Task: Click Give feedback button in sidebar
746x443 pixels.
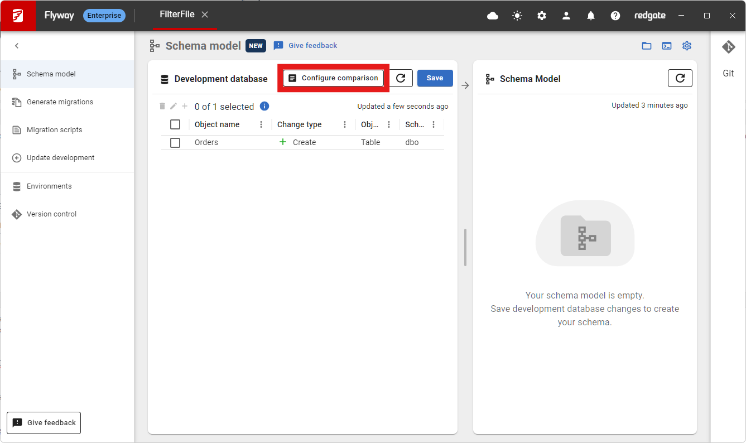Action: [x=44, y=423]
